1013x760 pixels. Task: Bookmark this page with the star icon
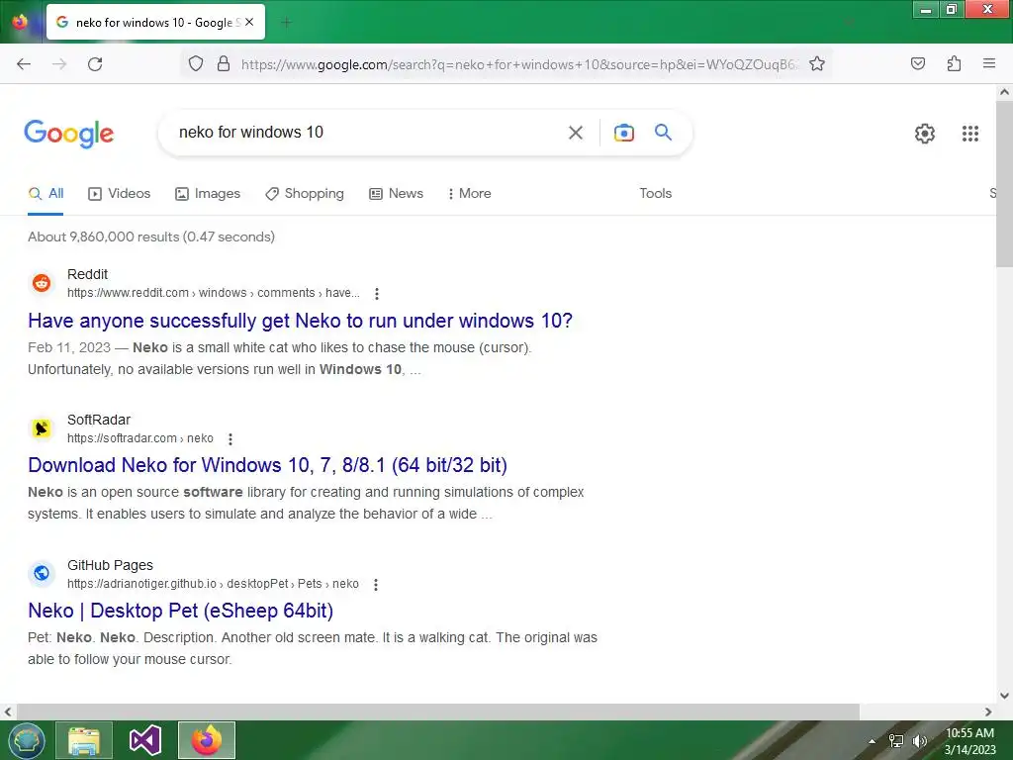[817, 63]
